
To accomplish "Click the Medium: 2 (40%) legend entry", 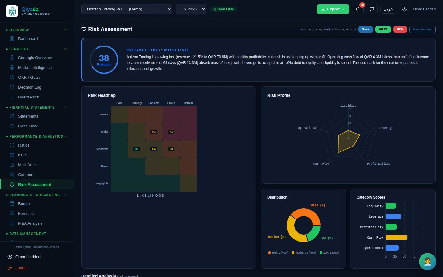I will pos(304,253).
